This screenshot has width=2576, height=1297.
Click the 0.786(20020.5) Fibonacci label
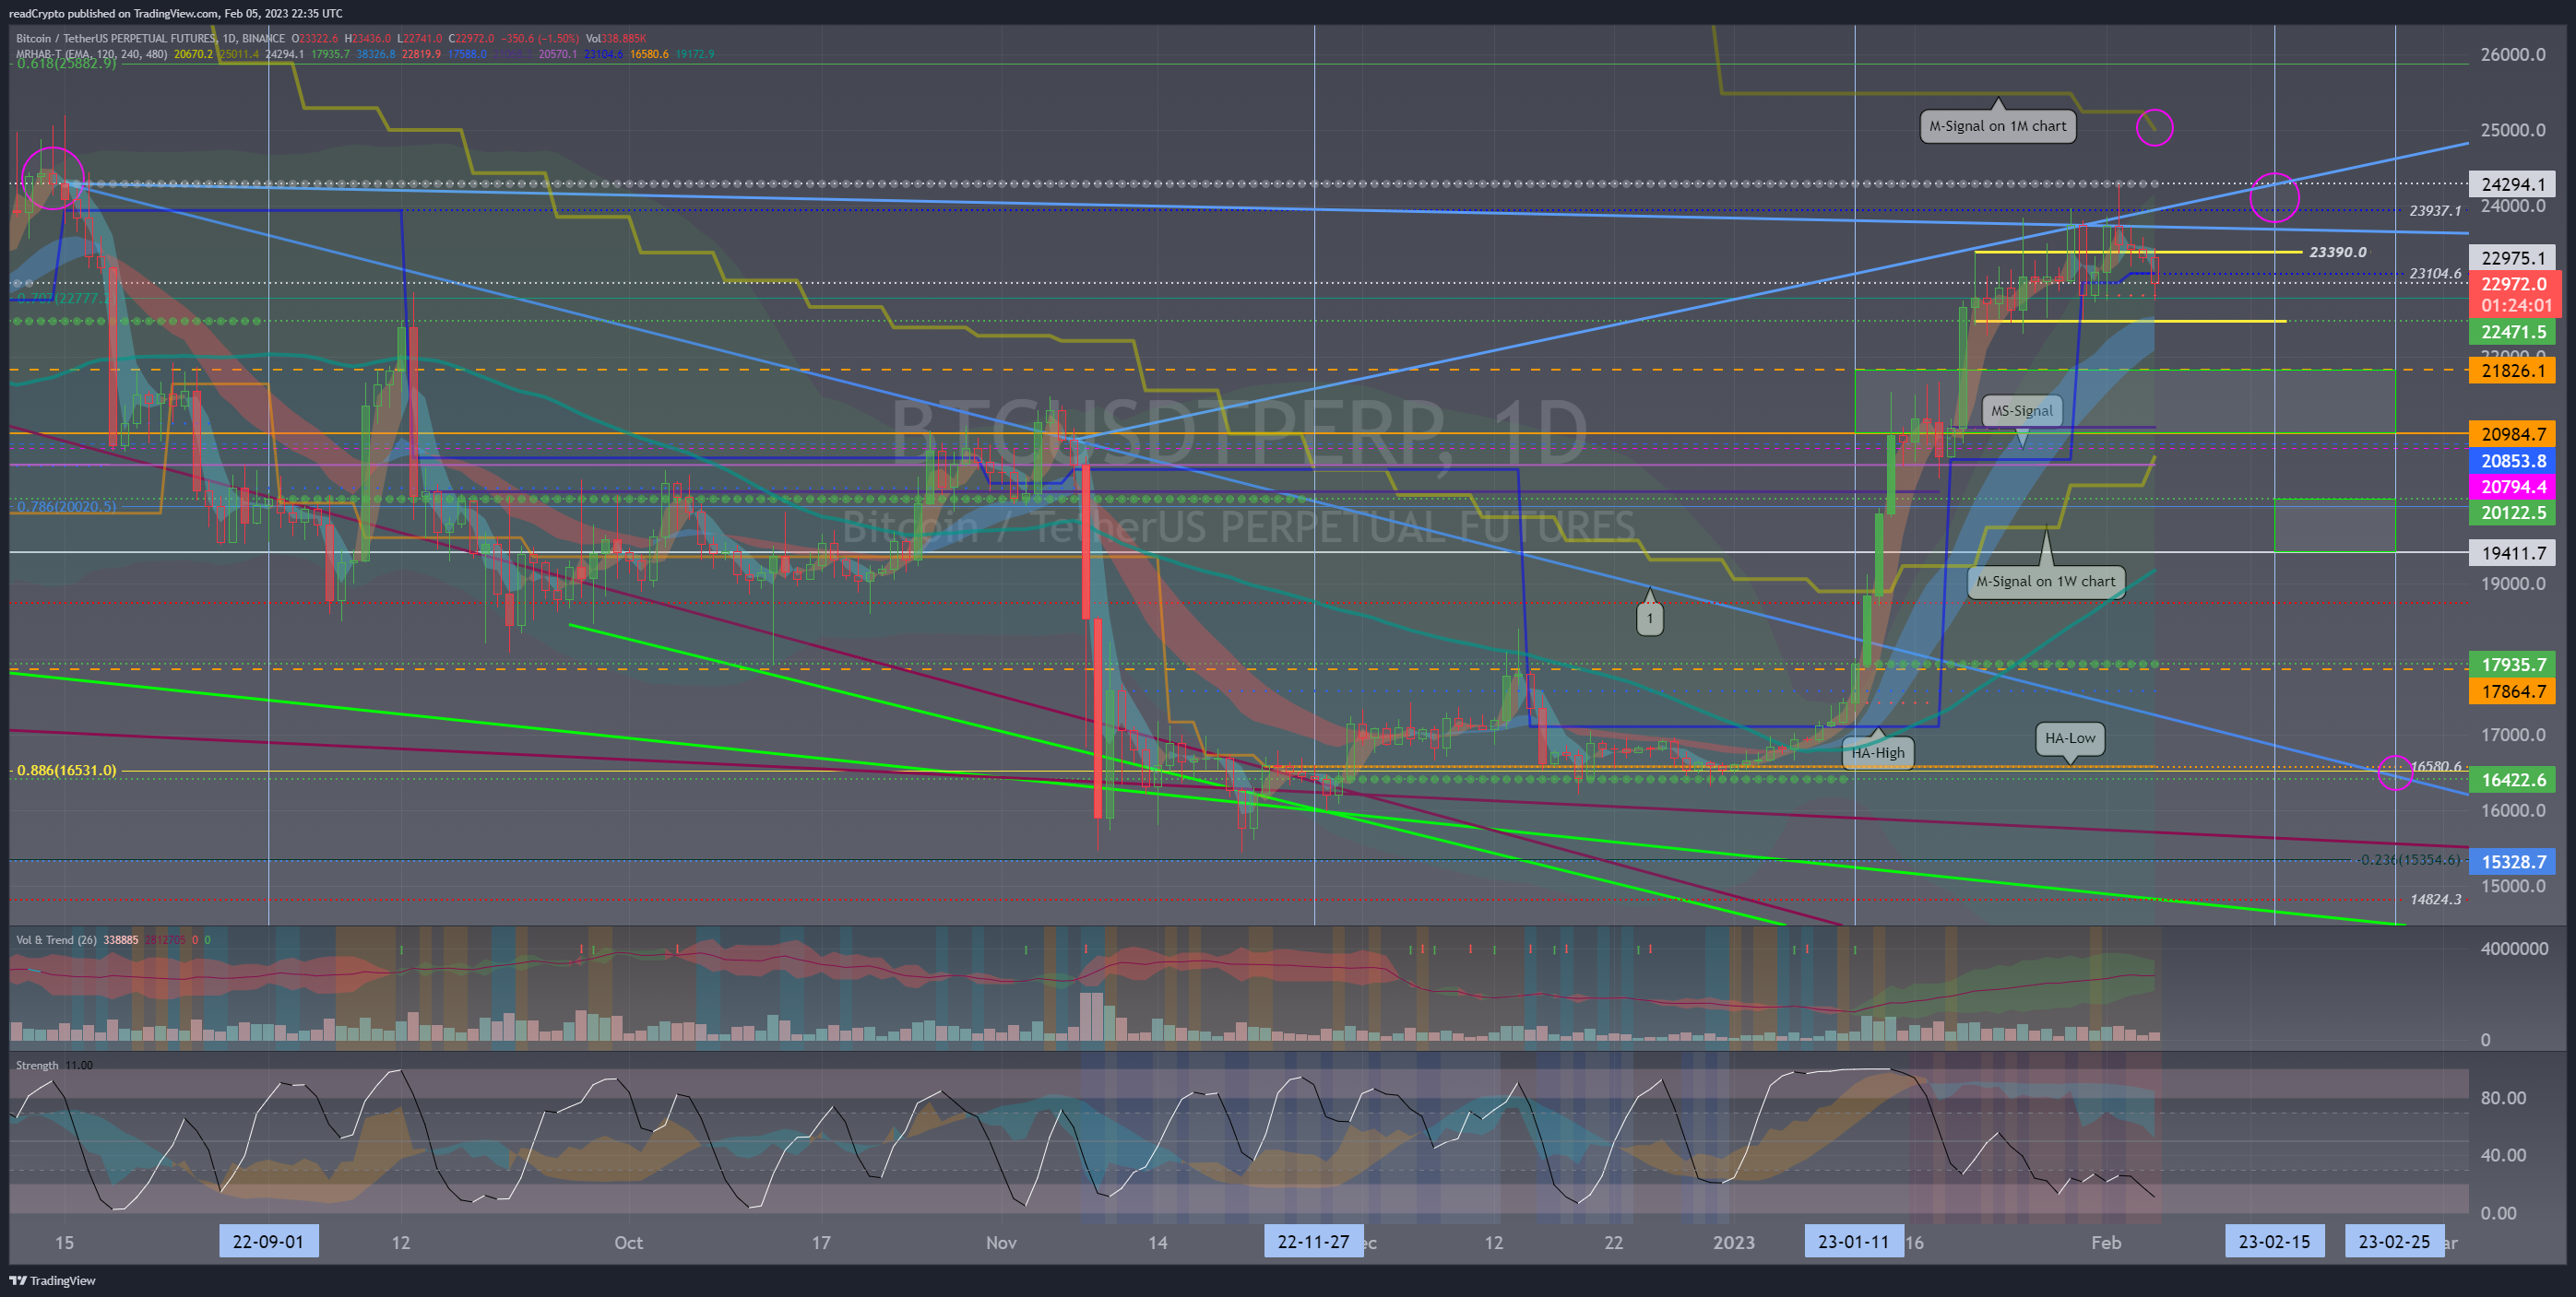click(66, 507)
